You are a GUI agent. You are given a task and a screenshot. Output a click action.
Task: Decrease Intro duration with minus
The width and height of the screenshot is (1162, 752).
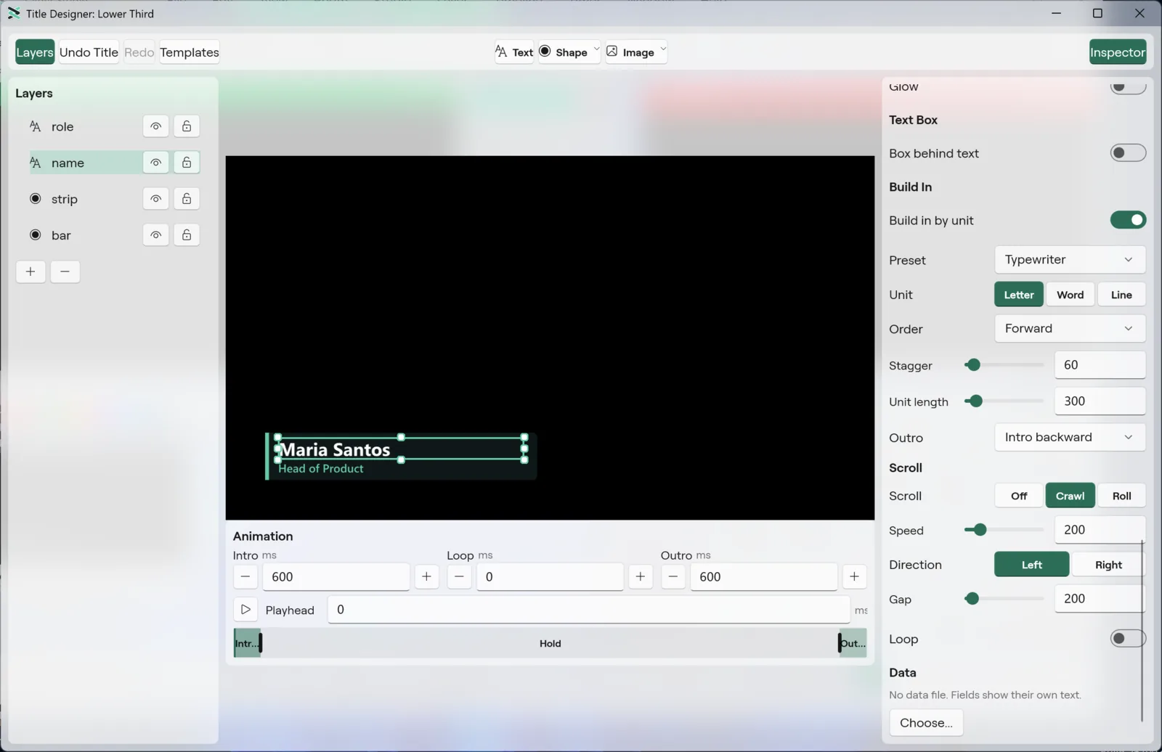245,577
